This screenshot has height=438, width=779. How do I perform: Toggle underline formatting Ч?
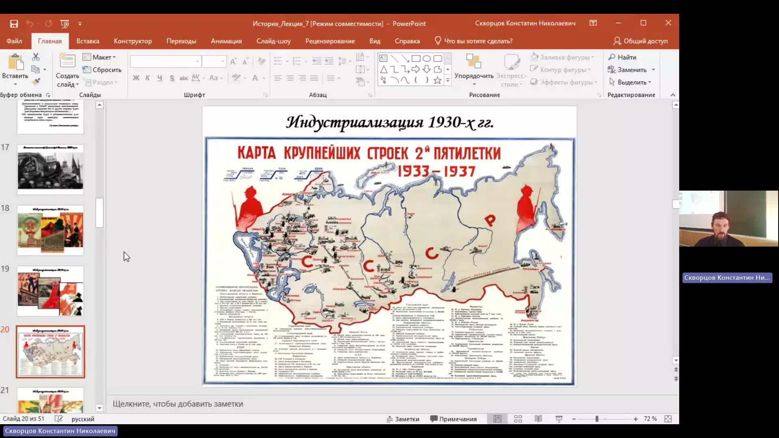160,78
